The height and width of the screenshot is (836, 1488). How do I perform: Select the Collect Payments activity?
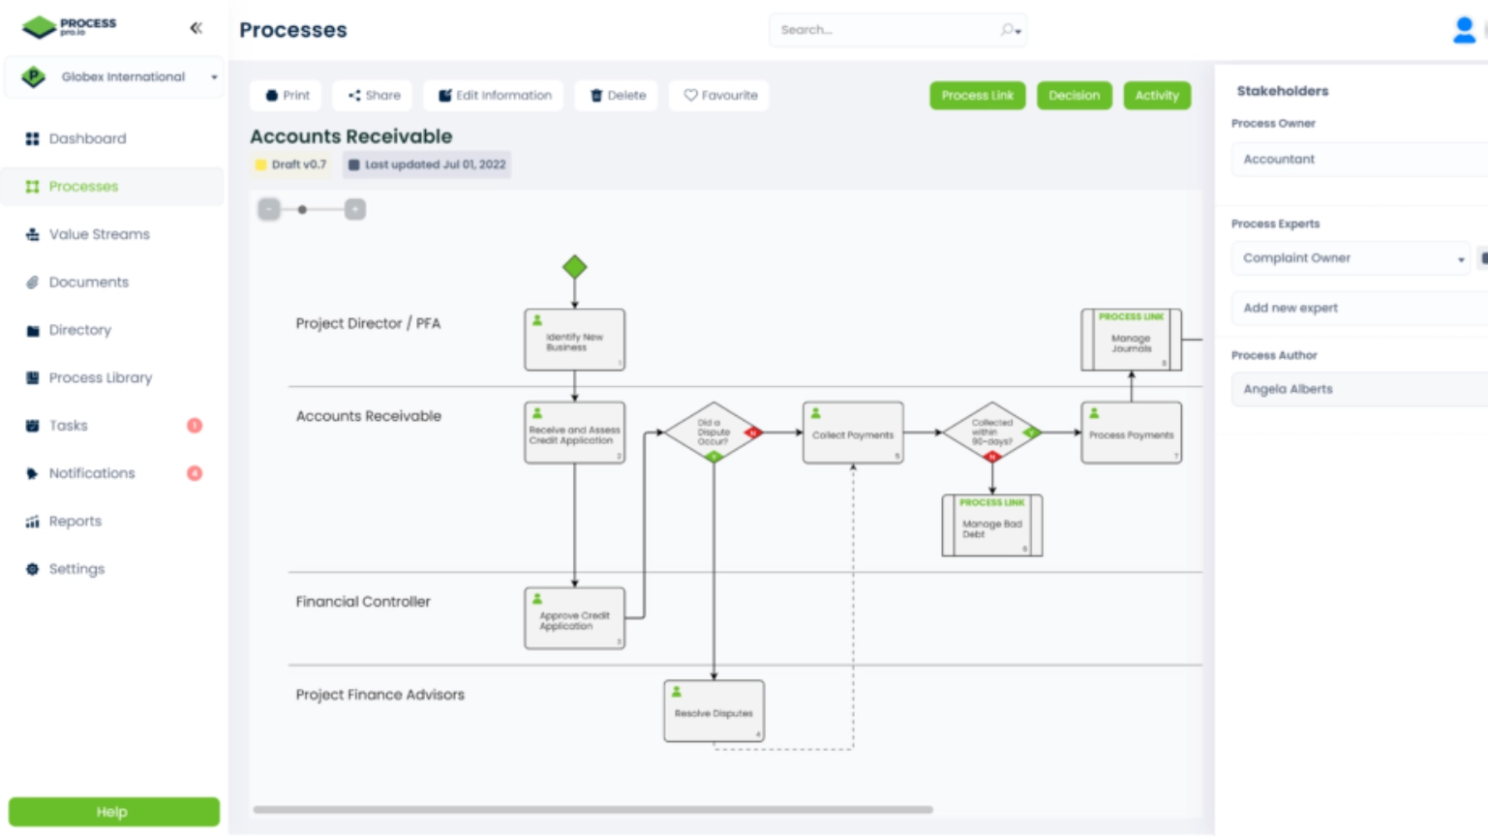point(853,433)
